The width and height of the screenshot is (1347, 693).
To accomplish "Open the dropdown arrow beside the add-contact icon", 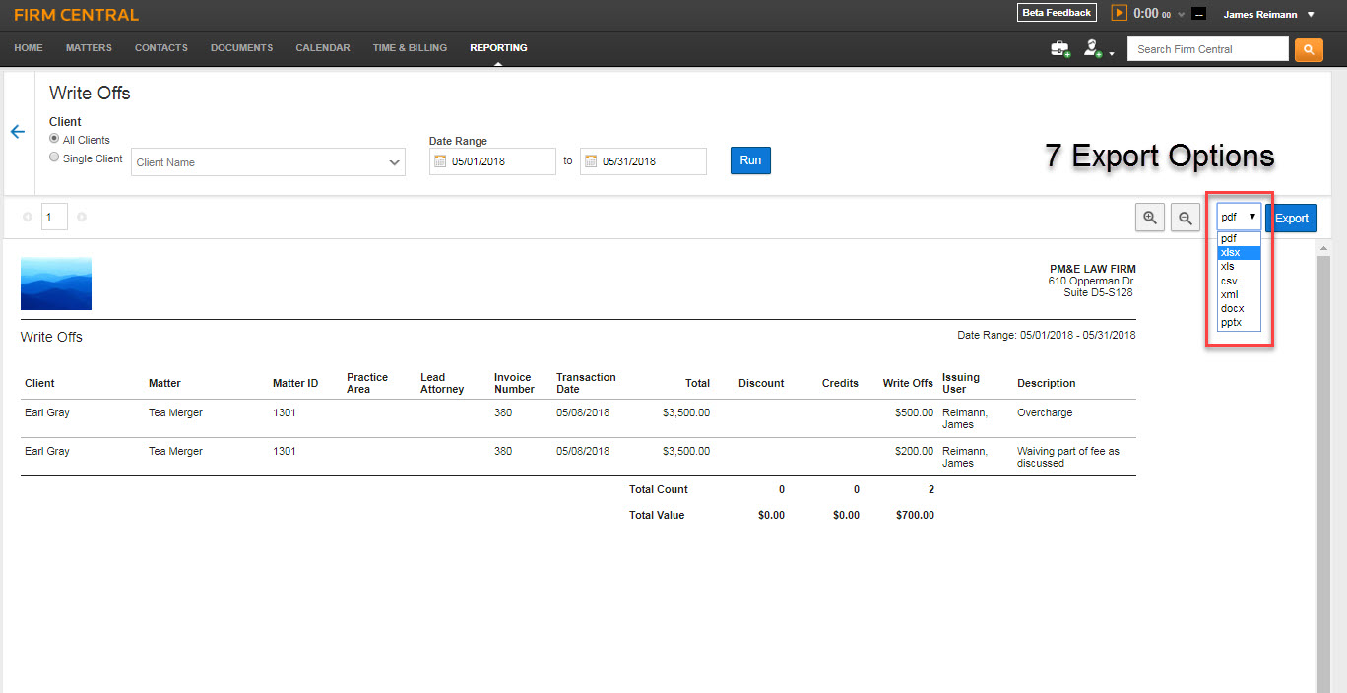I will 1111,53.
